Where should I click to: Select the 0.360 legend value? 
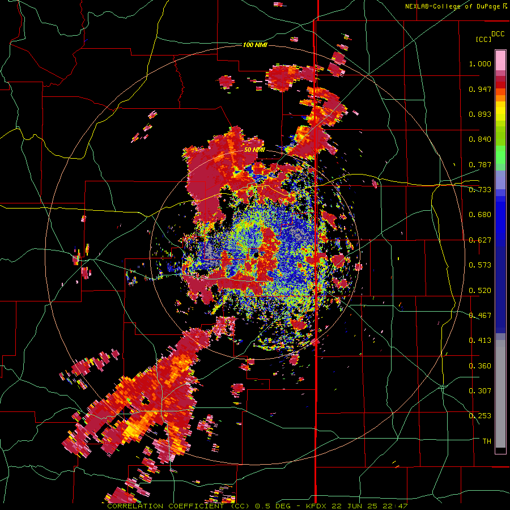click(x=480, y=366)
